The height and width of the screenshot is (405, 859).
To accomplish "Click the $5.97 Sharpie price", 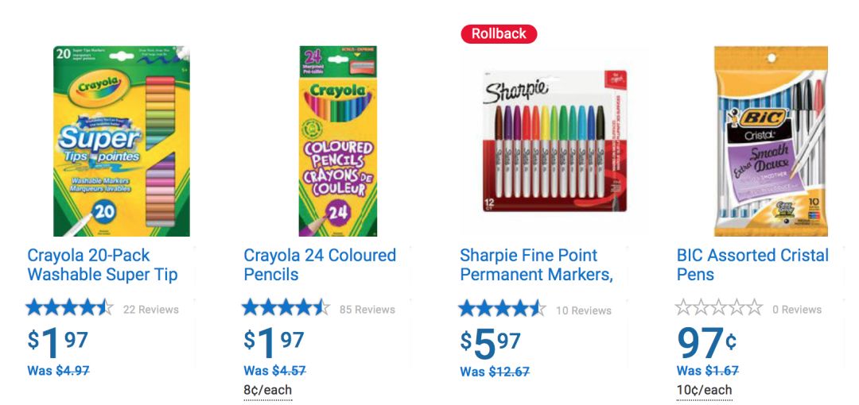I will coord(491,343).
